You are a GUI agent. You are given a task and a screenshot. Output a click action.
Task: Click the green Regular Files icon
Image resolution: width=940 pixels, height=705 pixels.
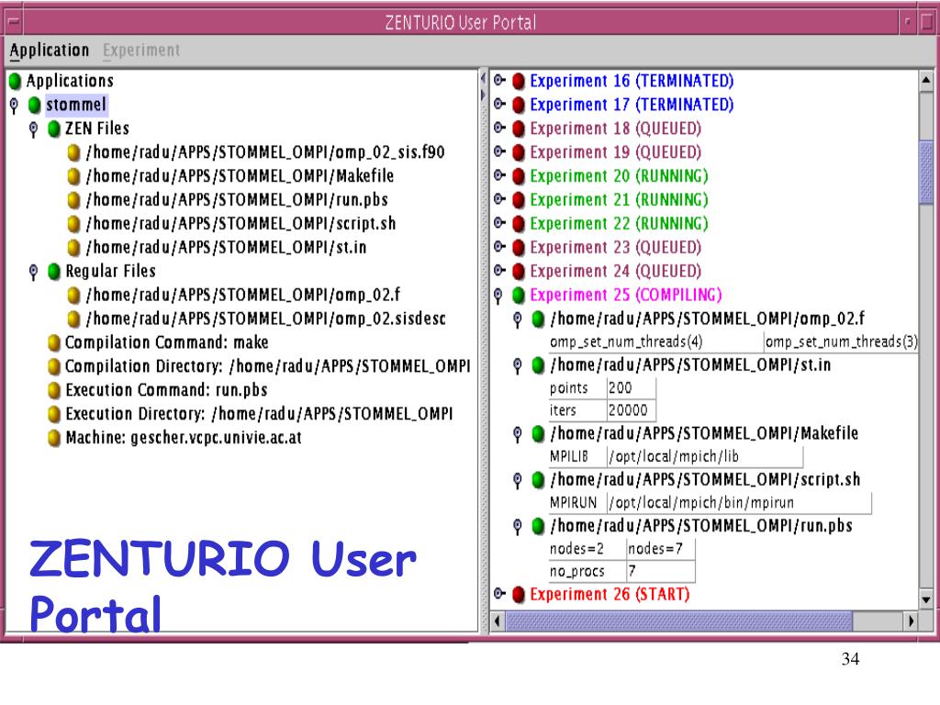[x=54, y=272]
